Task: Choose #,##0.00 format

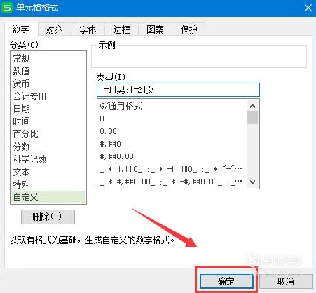Action: [172, 156]
